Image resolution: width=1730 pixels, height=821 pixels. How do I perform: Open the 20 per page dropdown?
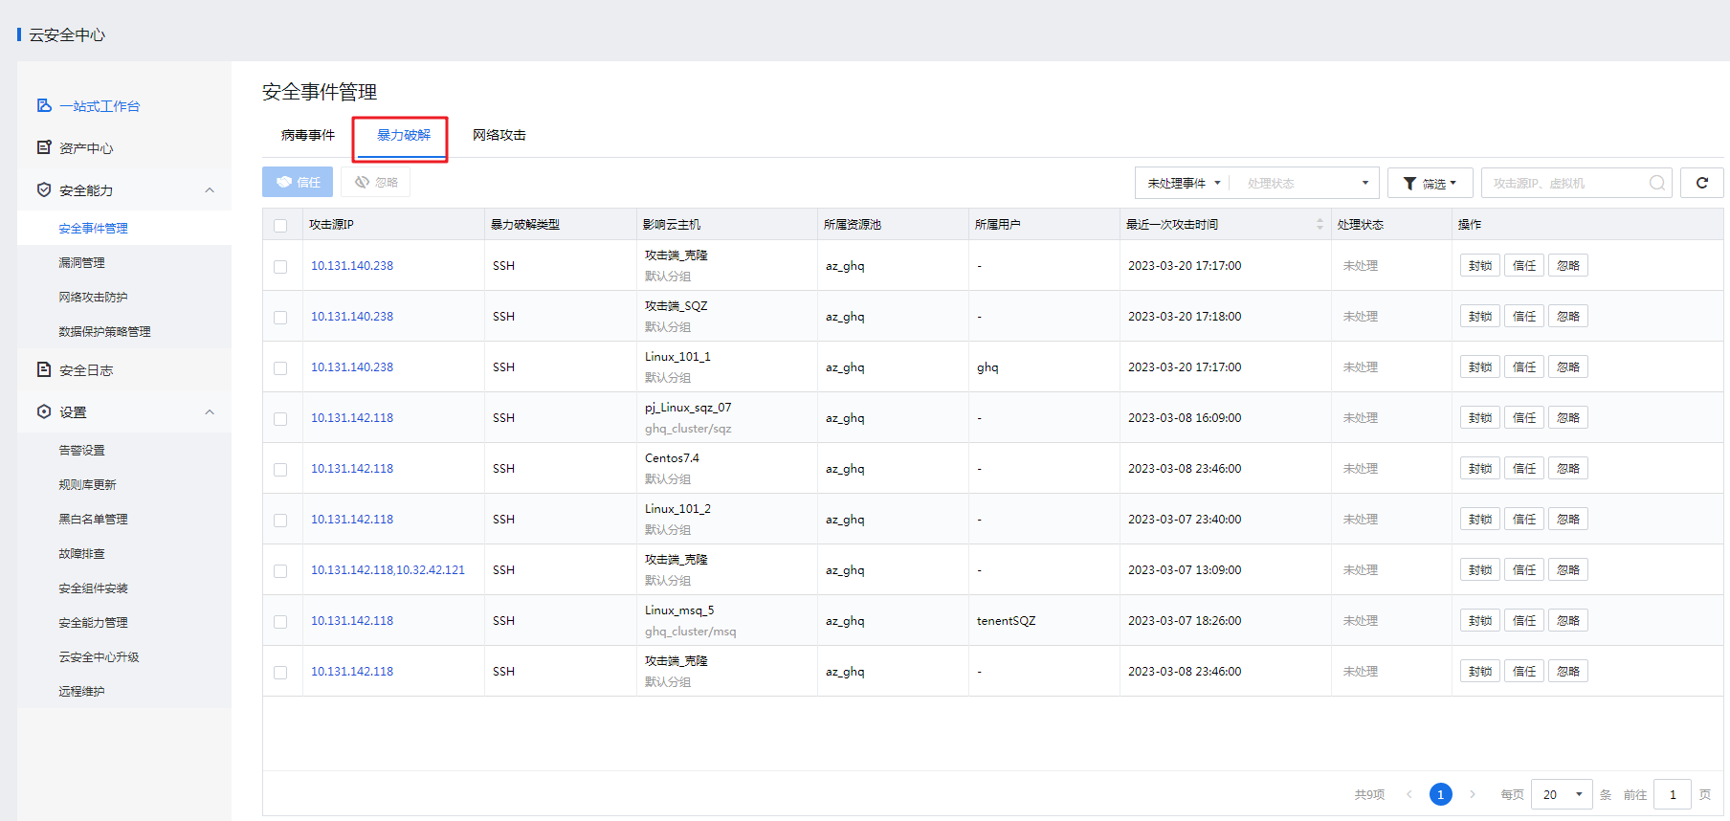point(1562,794)
